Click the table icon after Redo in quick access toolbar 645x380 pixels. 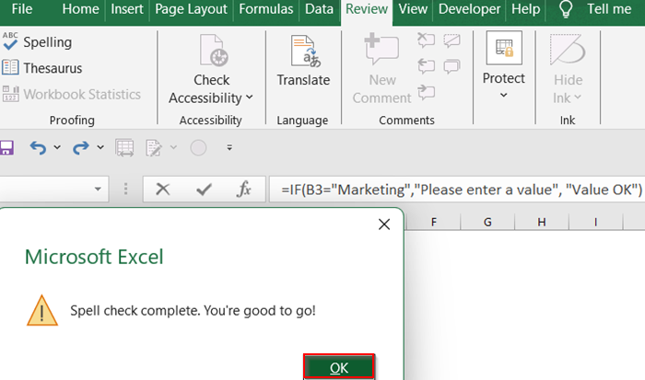[x=124, y=148]
